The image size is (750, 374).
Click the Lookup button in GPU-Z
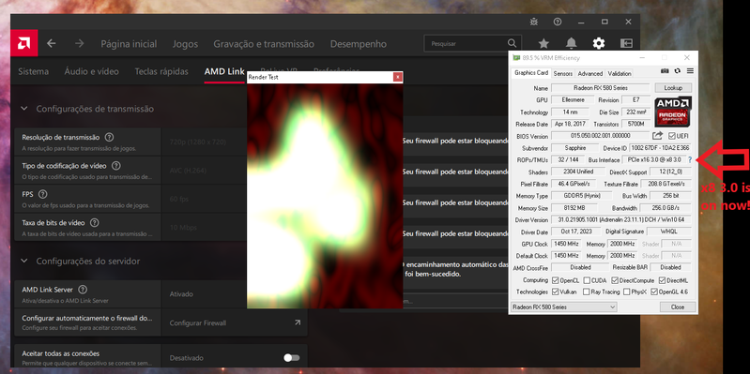[673, 88]
